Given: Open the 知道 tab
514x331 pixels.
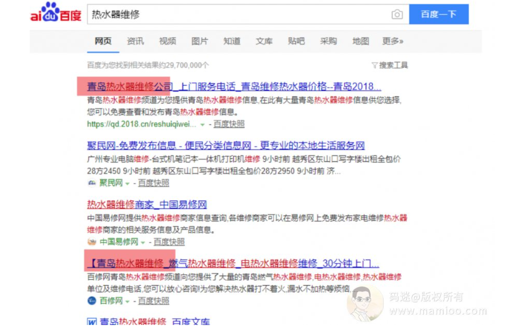Looking at the screenshot, I should coord(232,41).
